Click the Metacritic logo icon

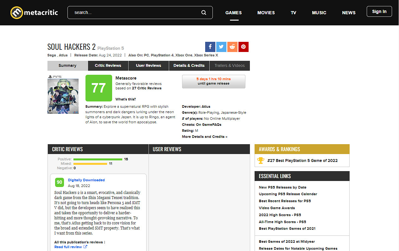(16, 13)
